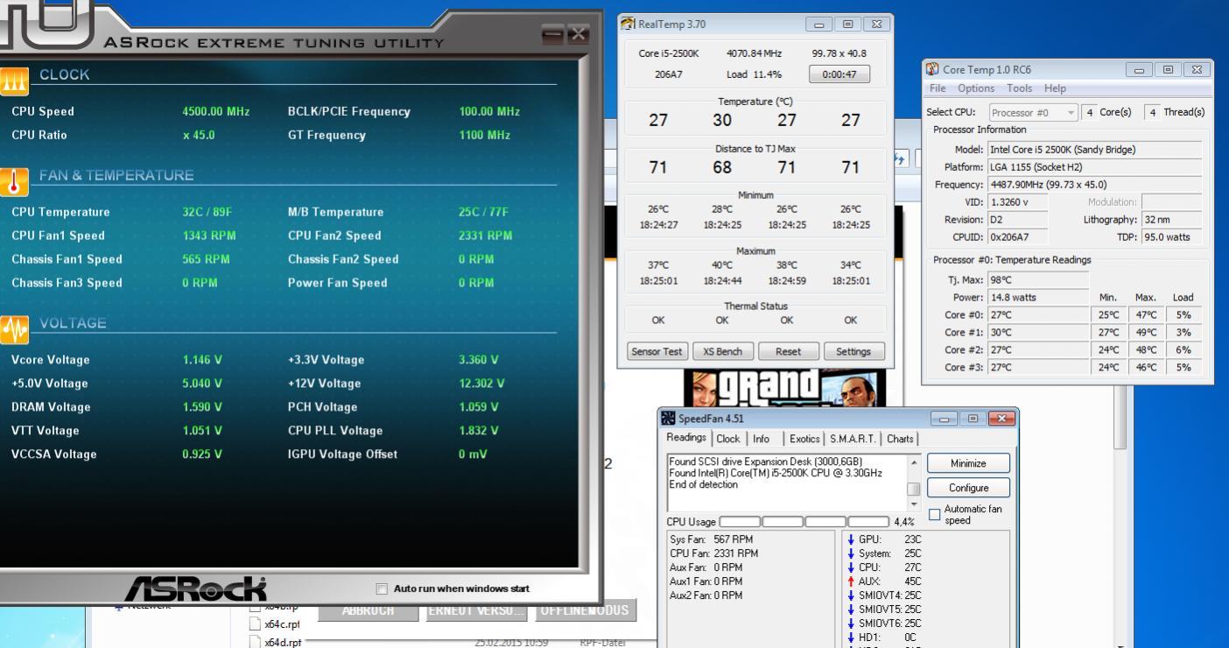Image resolution: width=1229 pixels, height=648 pixels.
Task: Click the browser window vertical scrollbar thumb
Action: 1120,418
